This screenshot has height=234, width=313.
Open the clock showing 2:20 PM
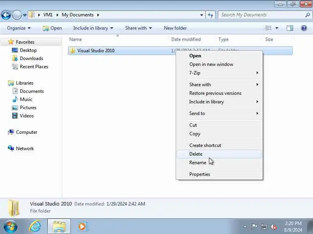tap(293, 227)
